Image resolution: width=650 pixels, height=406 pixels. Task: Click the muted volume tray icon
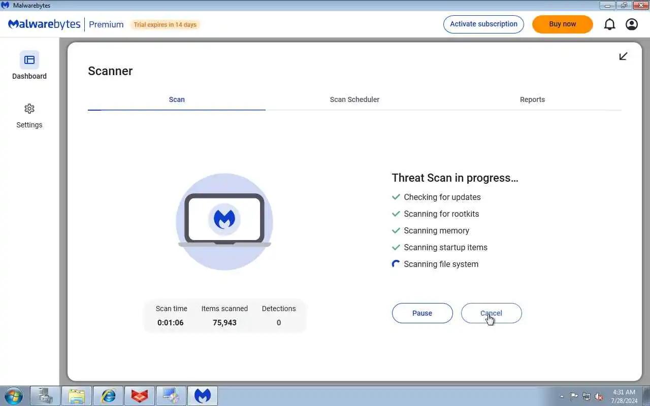pyautogui.click(x=599, y=396)
